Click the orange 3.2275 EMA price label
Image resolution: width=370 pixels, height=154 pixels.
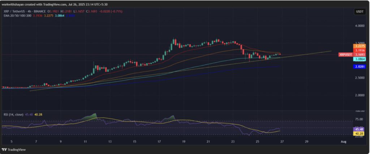359,46
